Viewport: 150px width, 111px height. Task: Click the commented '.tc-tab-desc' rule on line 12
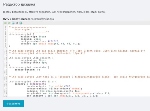click(x=47, y=53)
